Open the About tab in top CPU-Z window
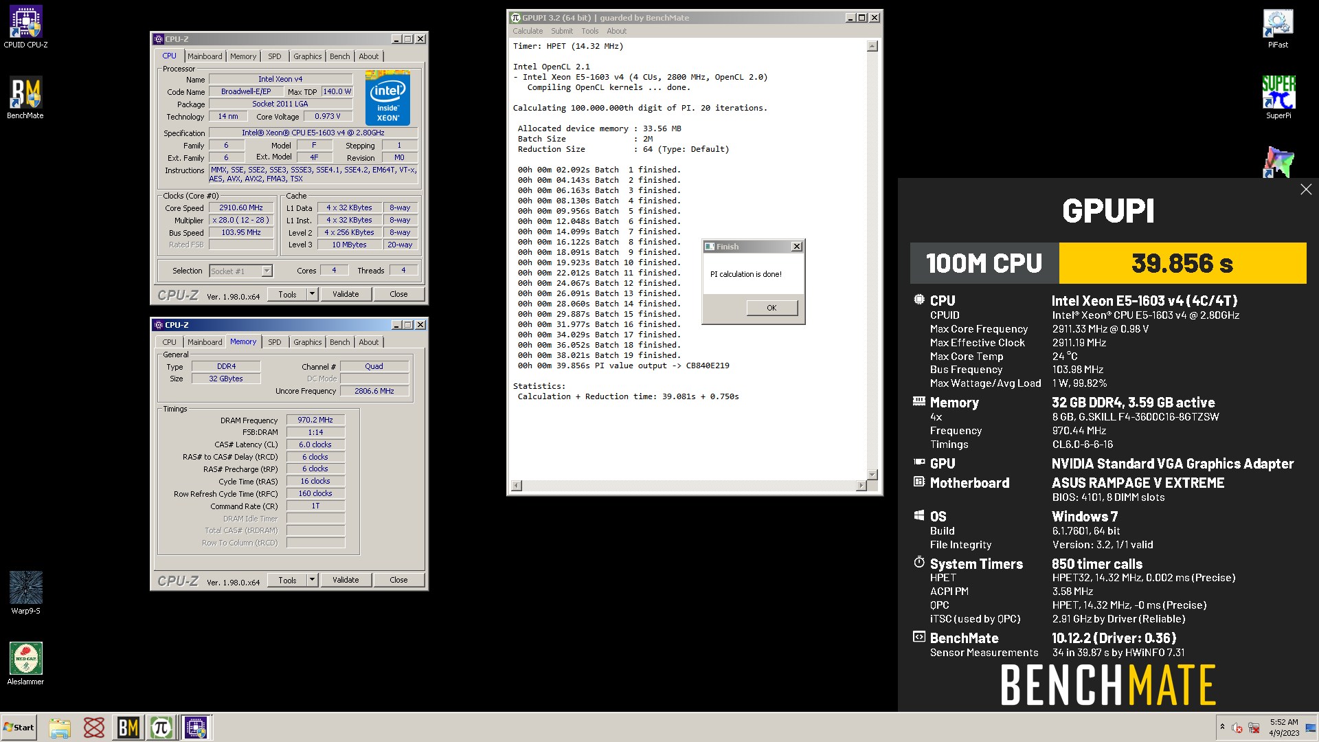This screenshot has width=1319, height=742. (368, 56)
